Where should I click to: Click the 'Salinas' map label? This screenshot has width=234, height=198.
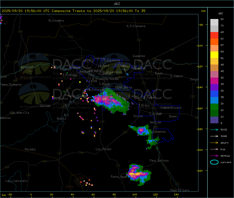pyautogui.click(x=45, y=106)
